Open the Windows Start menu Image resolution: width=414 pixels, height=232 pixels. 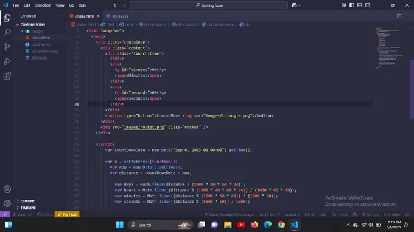pyautogui.click(x=119, y=225)
